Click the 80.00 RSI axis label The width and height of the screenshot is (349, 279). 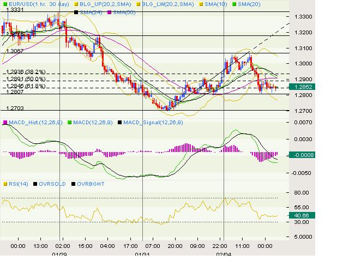click(x=302, y=193)
